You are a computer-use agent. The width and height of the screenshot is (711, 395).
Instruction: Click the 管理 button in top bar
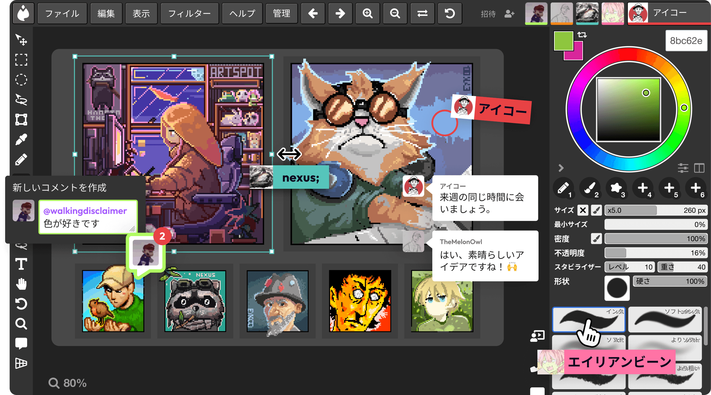(x=282, y=13)
